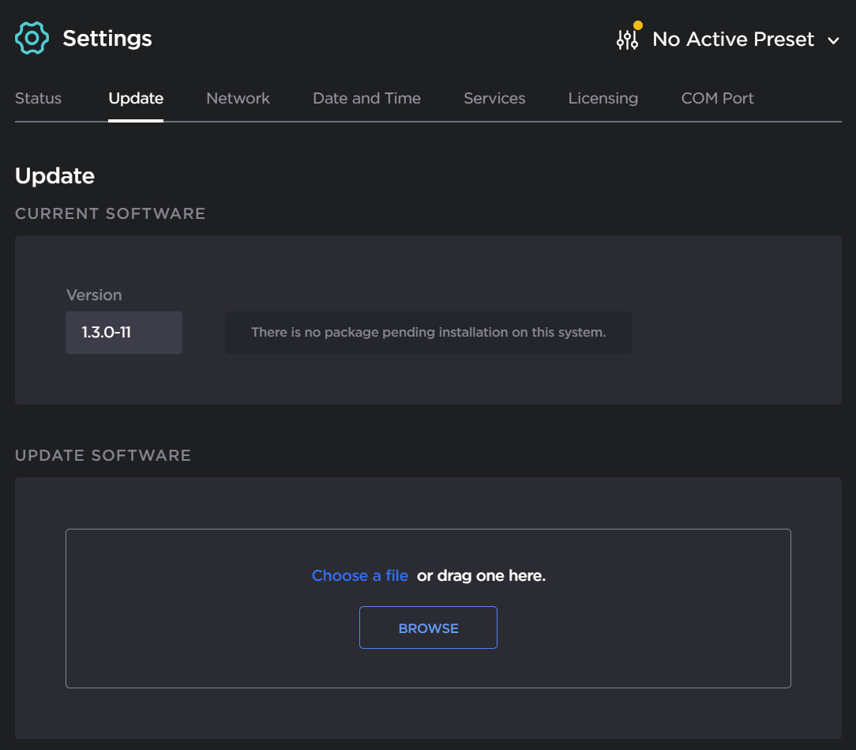856x750 pixels.
Task: Switch to the Status tab
Action: (38, 99)
